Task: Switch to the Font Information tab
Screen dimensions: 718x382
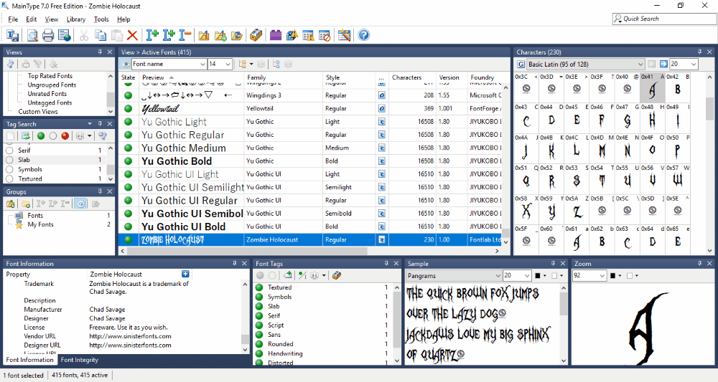Action: click(29, 360)
